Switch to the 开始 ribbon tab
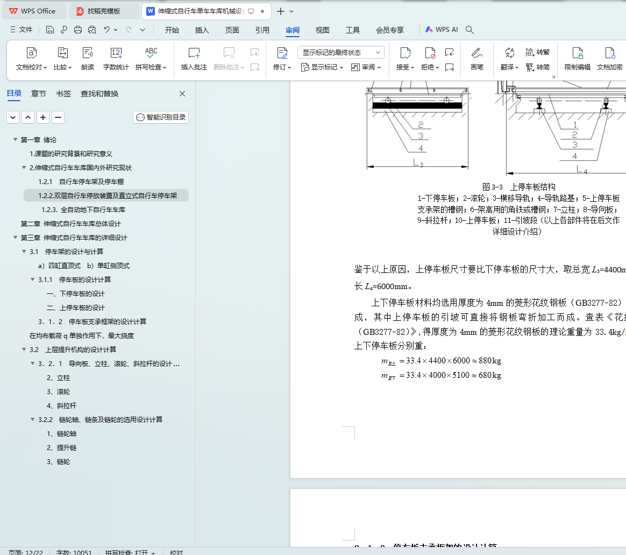Screen dimensions: 626x555 [x=172, y=30]
